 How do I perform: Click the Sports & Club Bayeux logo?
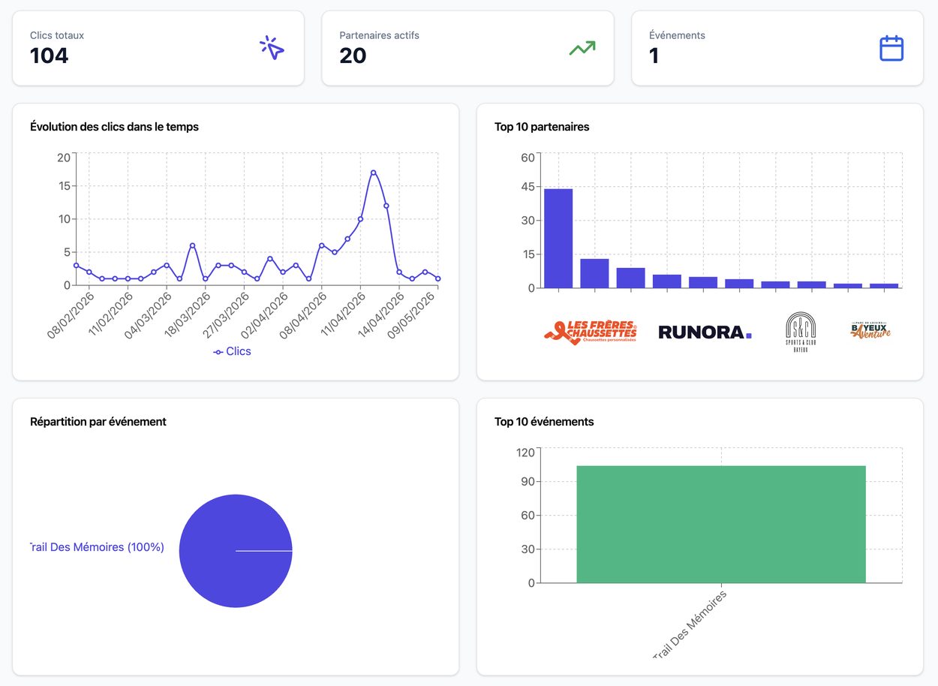[x=801, y=332]
